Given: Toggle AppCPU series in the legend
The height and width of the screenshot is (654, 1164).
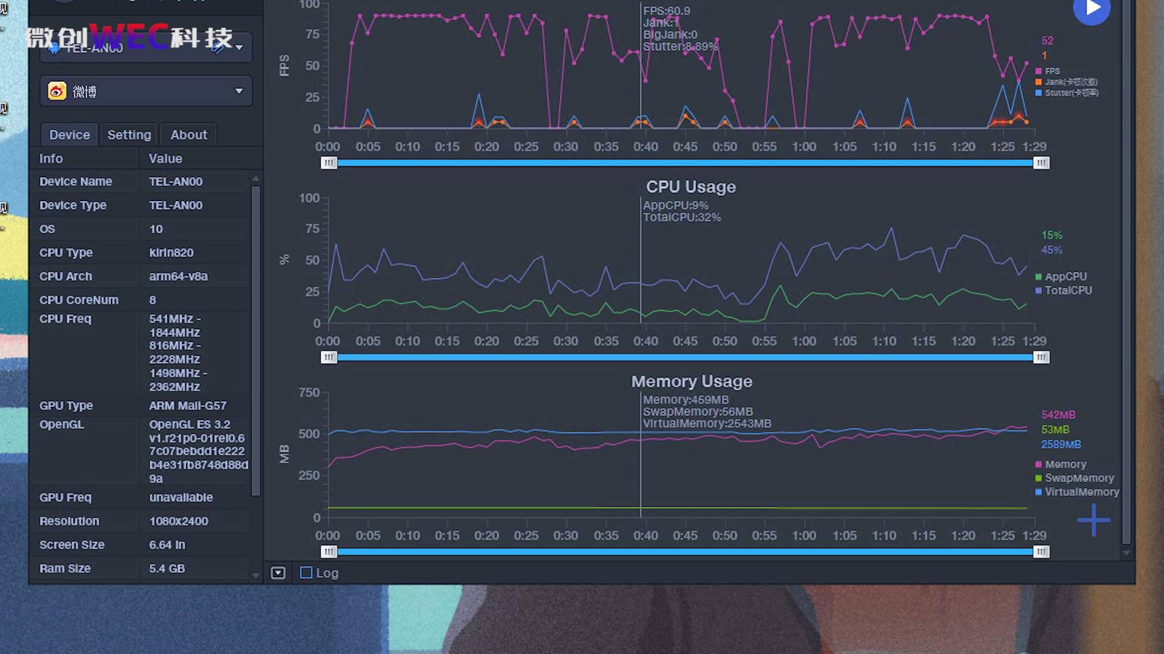Looking at the screenshot, I should pyautogui.click(x=1061, y=277).
